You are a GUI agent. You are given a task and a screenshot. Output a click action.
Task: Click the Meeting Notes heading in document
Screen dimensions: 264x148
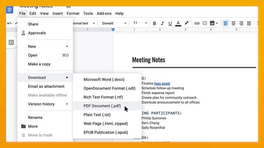148,60
